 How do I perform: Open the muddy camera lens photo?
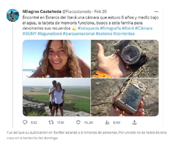(x=125, y=59)
